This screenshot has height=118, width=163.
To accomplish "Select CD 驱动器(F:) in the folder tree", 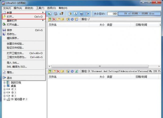I will pyautogui.click(x=19, y=99).
